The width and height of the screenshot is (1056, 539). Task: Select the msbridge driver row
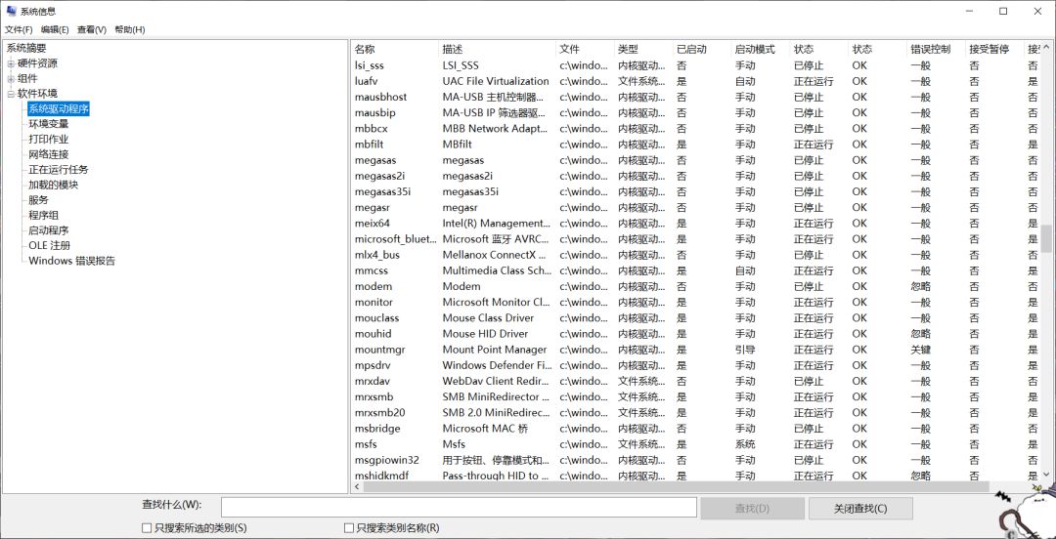pos(696,429)
